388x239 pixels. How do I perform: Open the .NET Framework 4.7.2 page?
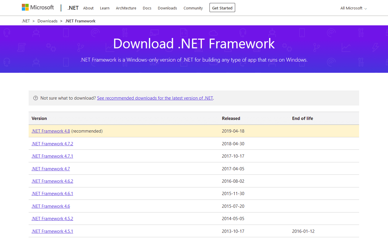point(52,144)
